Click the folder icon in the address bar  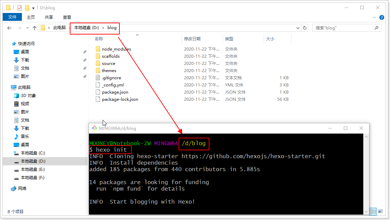click(x=43, y=28)
